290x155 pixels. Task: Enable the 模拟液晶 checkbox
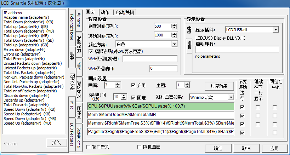pyautogui.click(x=91, y=51)
